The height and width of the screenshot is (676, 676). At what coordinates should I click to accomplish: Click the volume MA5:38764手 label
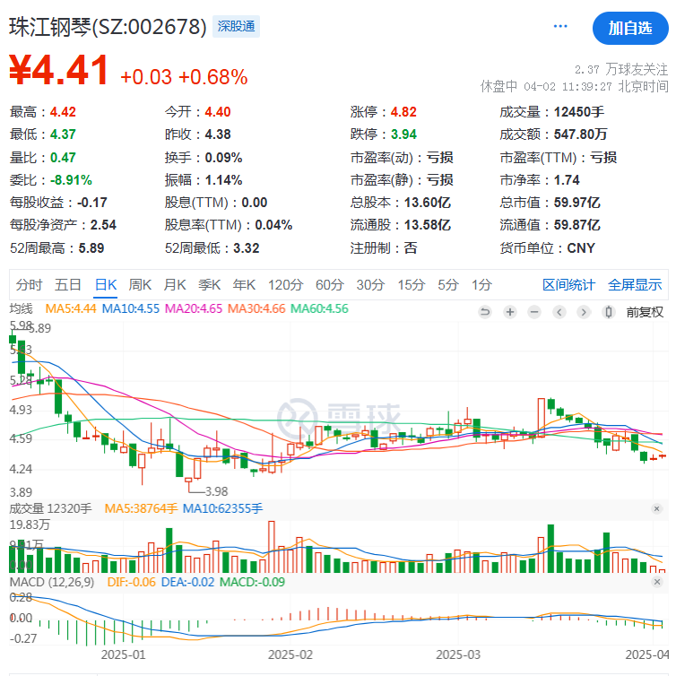click(x=141, y=508)
